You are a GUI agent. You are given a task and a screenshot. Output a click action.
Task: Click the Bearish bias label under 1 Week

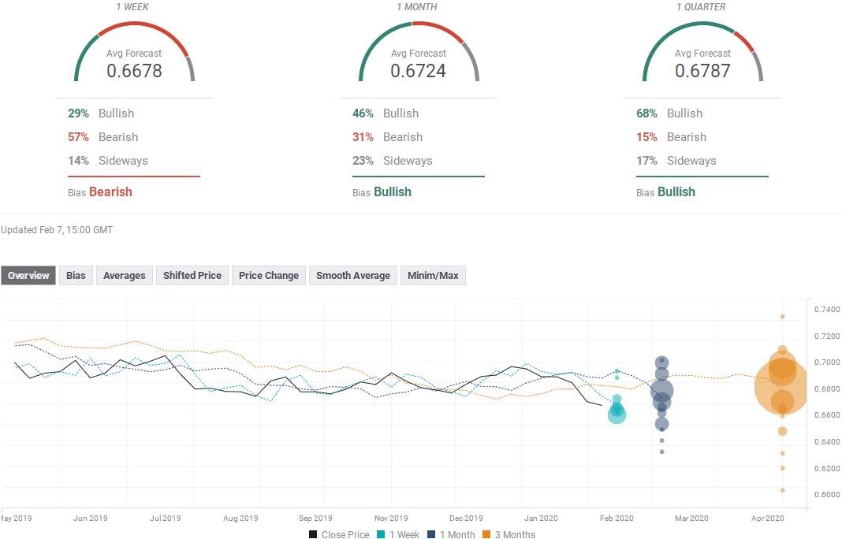pyautogui.click(x=110, y=192)
